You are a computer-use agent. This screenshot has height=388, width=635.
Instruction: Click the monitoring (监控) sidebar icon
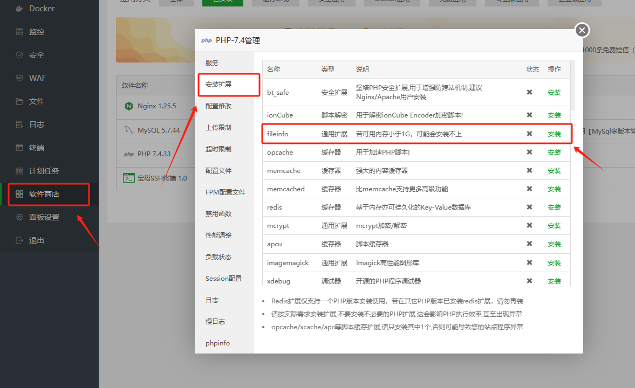point(19,32)
